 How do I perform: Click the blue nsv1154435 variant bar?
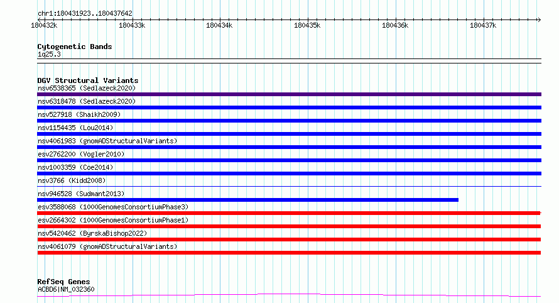pos(289,134)
